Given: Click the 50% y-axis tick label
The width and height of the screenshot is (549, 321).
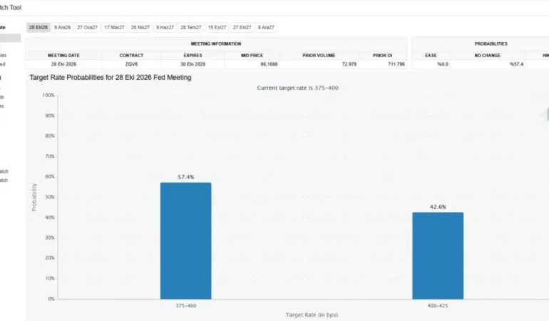Looking at the screenshot, I should pyautogui.click(x=50, y=197).
